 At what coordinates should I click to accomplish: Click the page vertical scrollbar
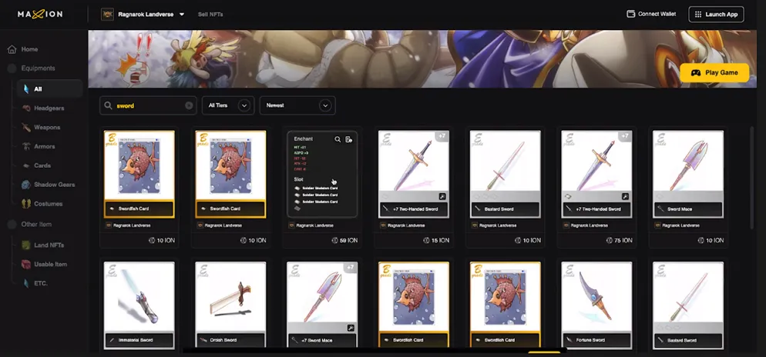point(752,178)
